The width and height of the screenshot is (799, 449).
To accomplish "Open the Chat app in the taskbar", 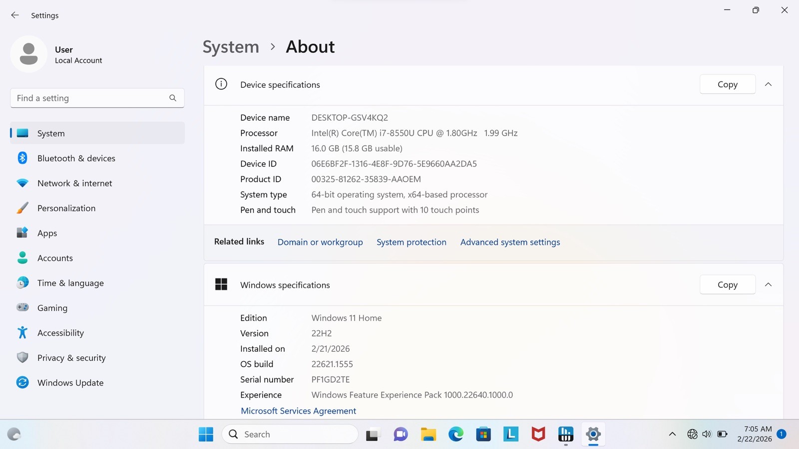I will (x=400, y=435).
